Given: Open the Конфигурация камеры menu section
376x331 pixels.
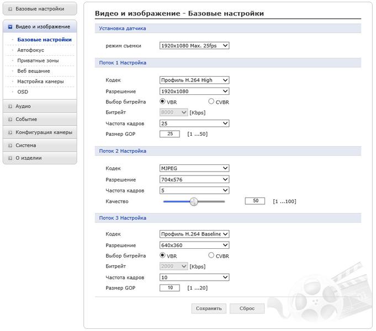Looking at the screenshot, I should pos(40,132).
